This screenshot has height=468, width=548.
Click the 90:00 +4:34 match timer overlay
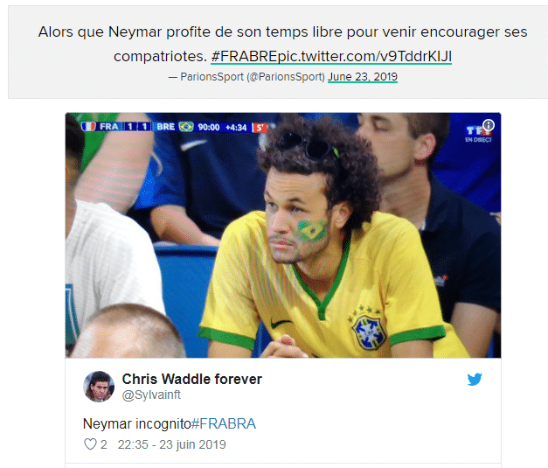222,128
